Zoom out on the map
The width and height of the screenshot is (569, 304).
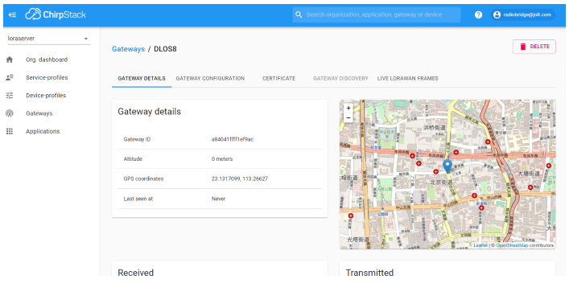[348, 118]
